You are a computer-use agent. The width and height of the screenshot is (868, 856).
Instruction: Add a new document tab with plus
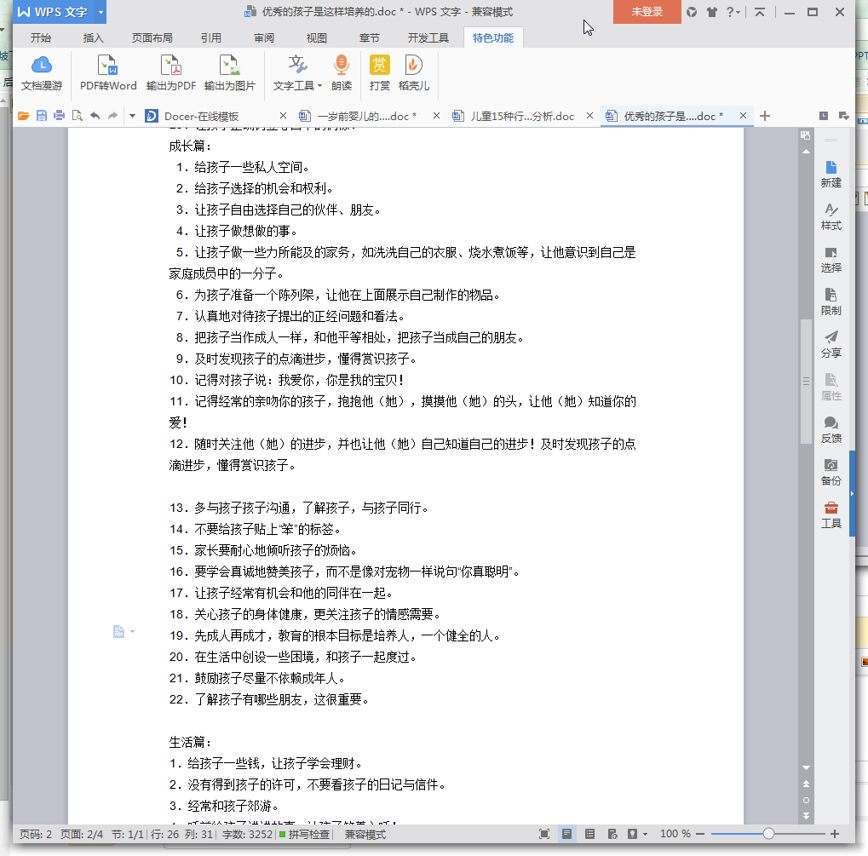tap(765, 116)
